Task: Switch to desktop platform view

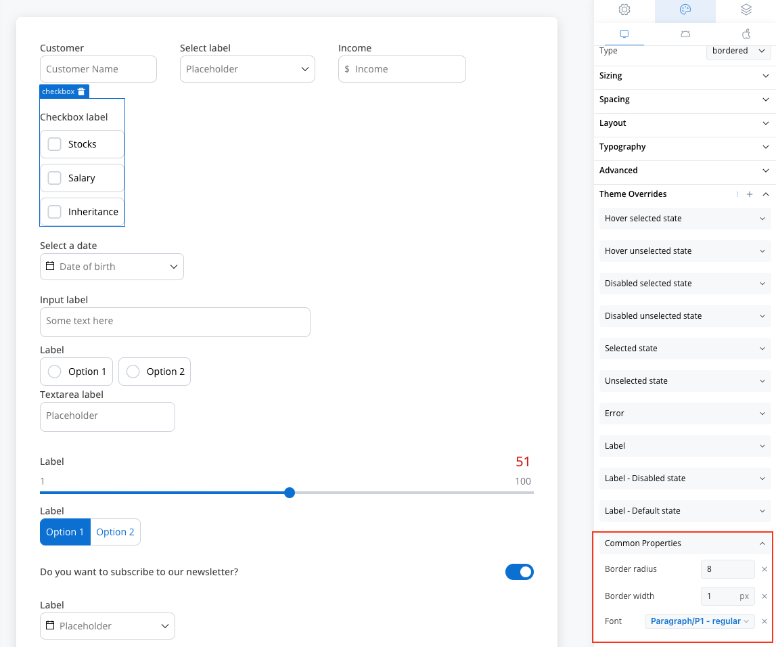Action: coord(624,34)
